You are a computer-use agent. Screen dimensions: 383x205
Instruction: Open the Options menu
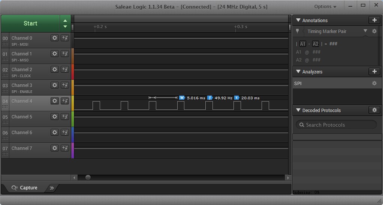[325, 7]
